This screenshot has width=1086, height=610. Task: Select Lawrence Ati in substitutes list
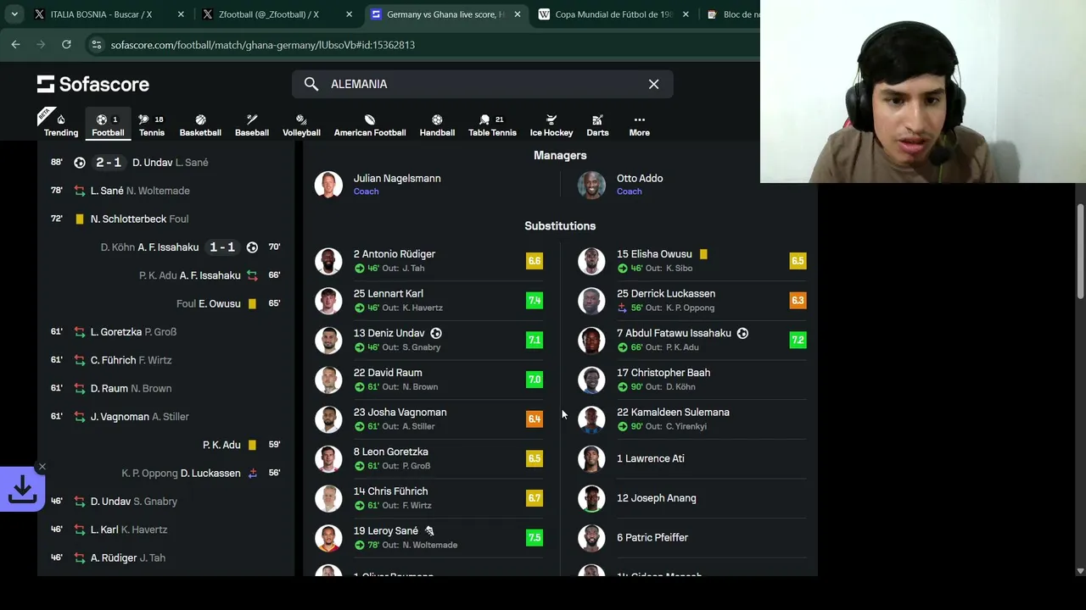(x=691, y=458)
